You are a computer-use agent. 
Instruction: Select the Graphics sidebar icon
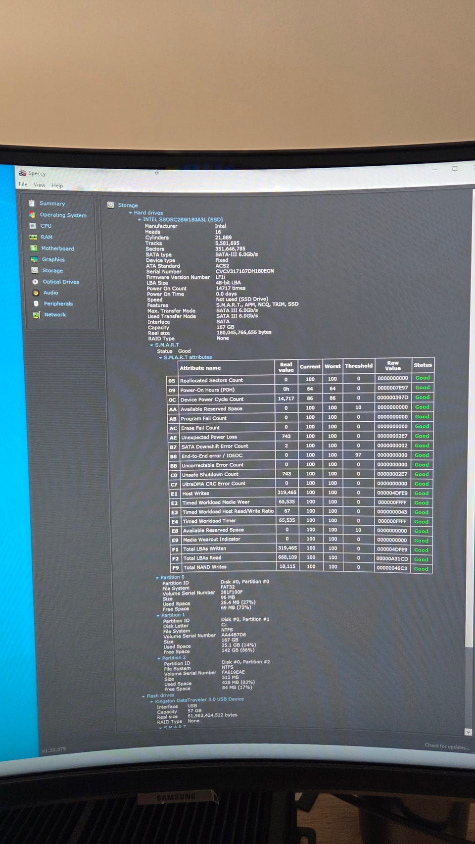pyautogui.click(x=34, y=259)
